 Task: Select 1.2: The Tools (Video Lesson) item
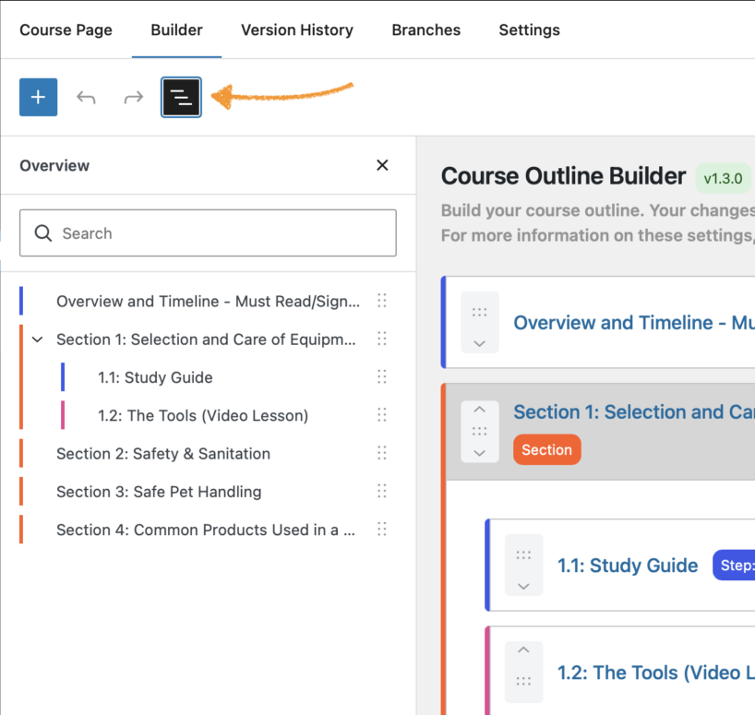click(203, 415)
